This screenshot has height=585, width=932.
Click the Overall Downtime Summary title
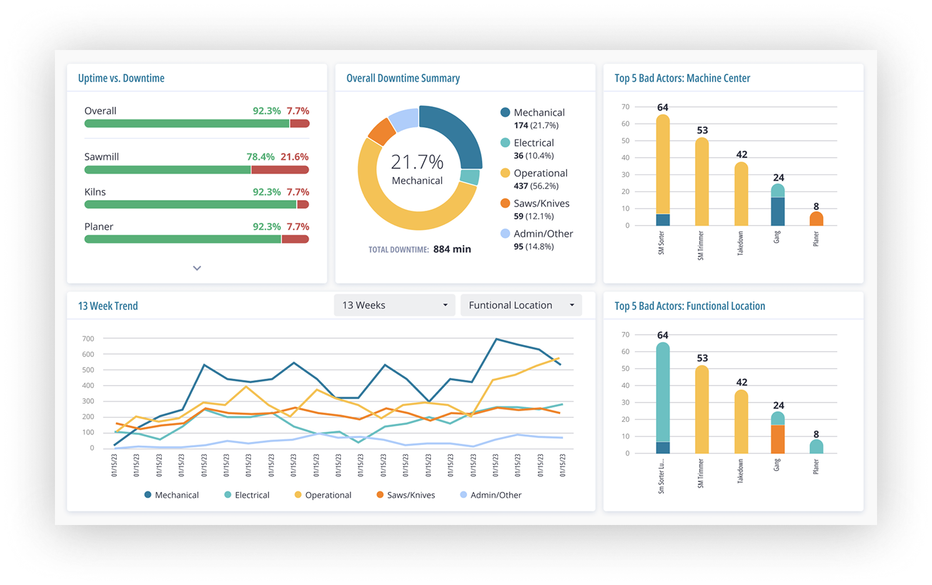403,78
